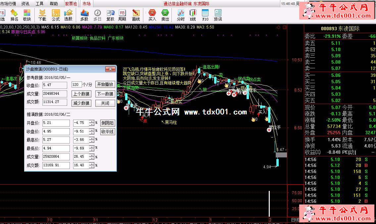376x224 pixels.
Task: Click the 14:56 5.10 158 S trade row
Action: tap(340, 171)
